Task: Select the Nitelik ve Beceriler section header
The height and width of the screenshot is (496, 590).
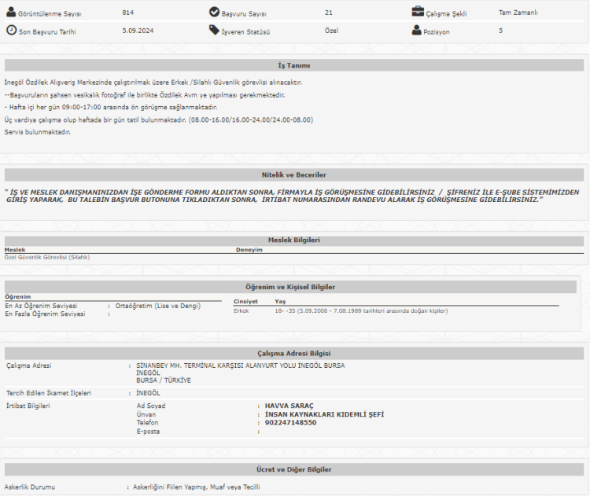Action: (294, 175)
